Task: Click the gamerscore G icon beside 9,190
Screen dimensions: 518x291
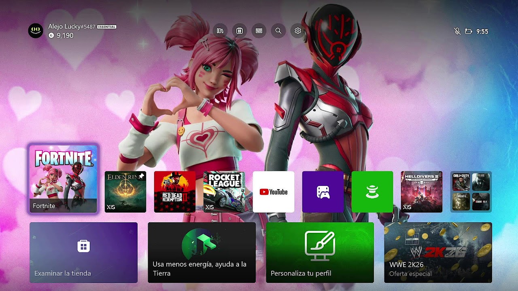Action: [x=51, y=36]
